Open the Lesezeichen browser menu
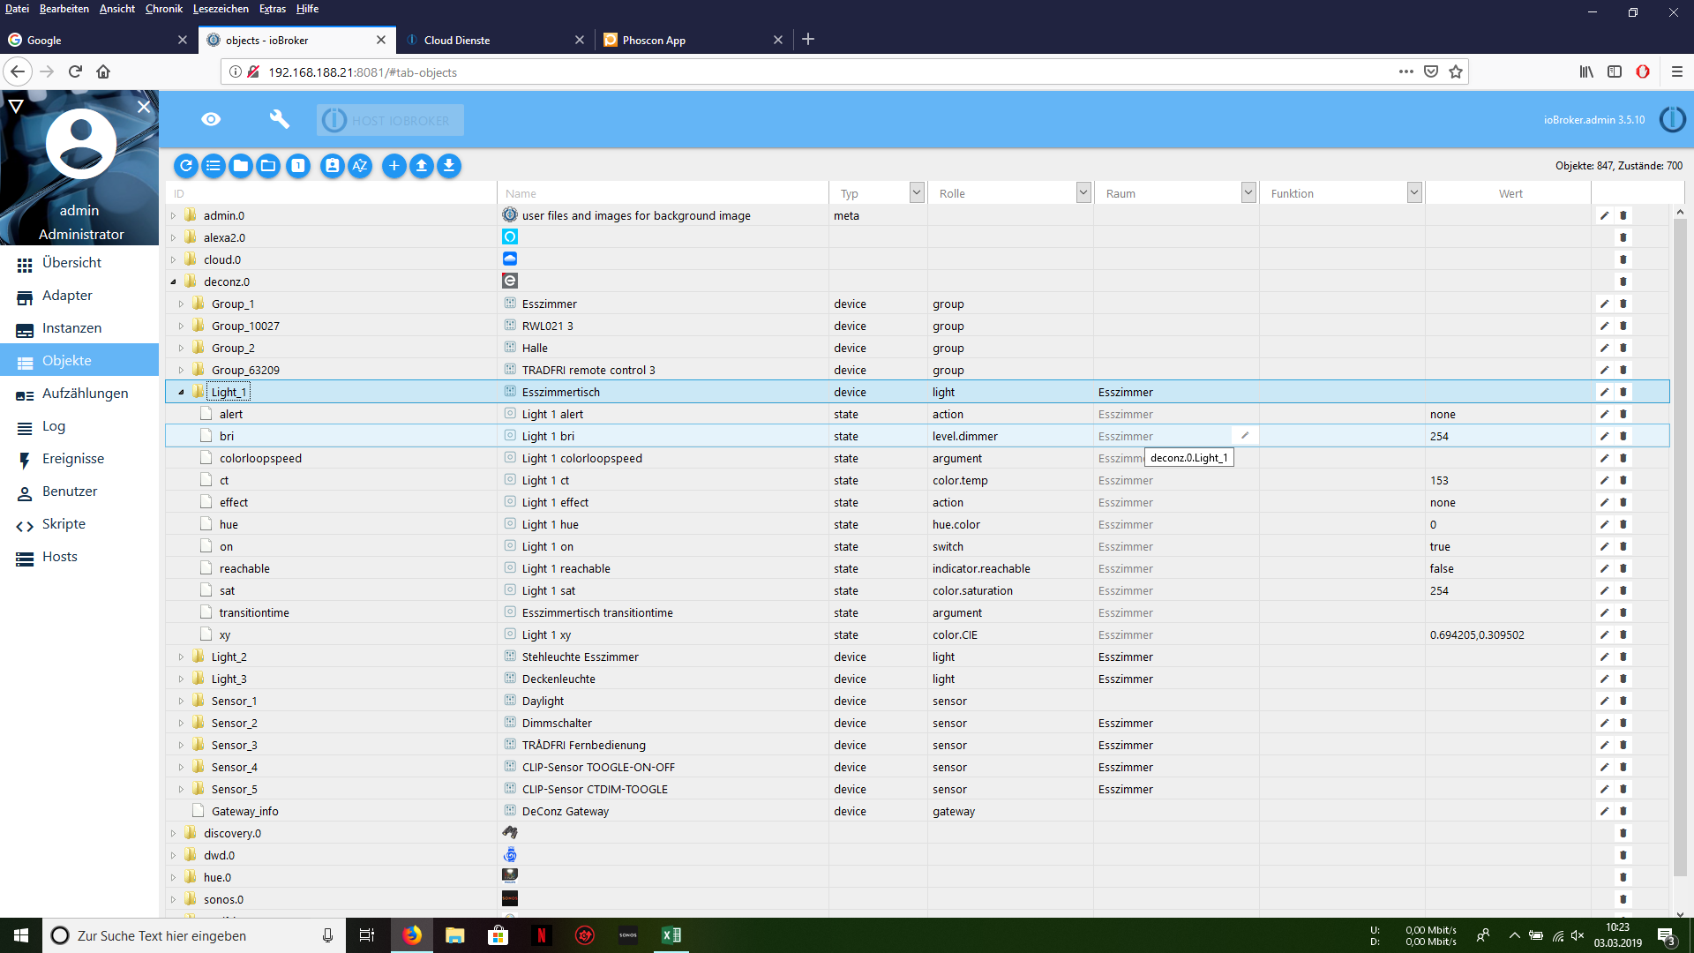This screenshot has height=953, width=1694. click(221, 9)
